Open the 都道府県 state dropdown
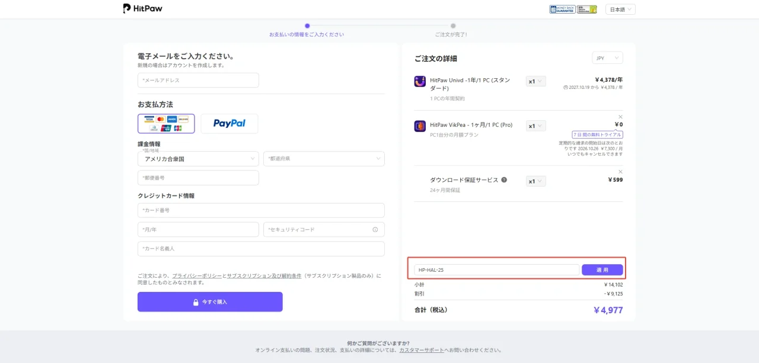Viewport: 759px width, 363px height. coord(324,159)
